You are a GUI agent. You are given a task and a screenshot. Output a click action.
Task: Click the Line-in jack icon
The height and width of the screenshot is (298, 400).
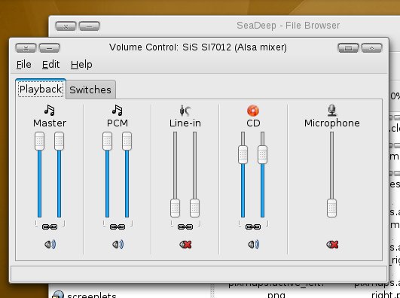tap(185, 111)
